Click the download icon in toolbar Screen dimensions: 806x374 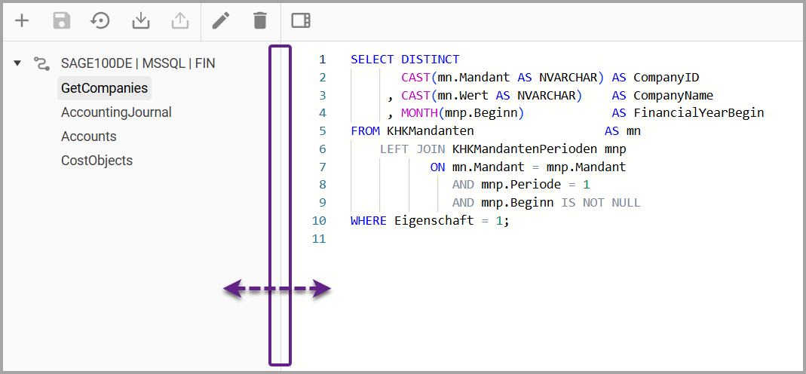point(140,20)
